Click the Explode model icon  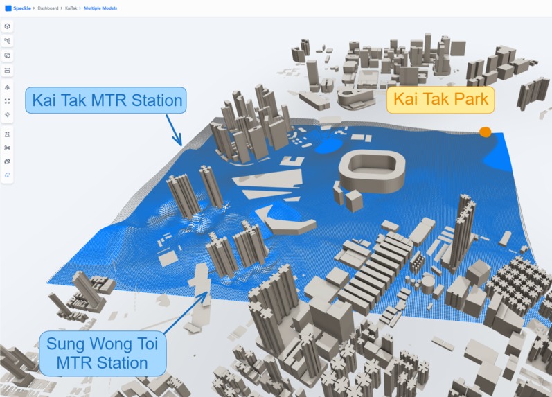pyautogui.click(x=7, y=161)
